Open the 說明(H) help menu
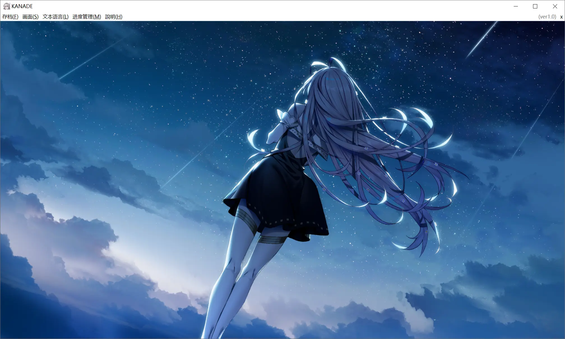565x339 pixels. coord(114,17)
